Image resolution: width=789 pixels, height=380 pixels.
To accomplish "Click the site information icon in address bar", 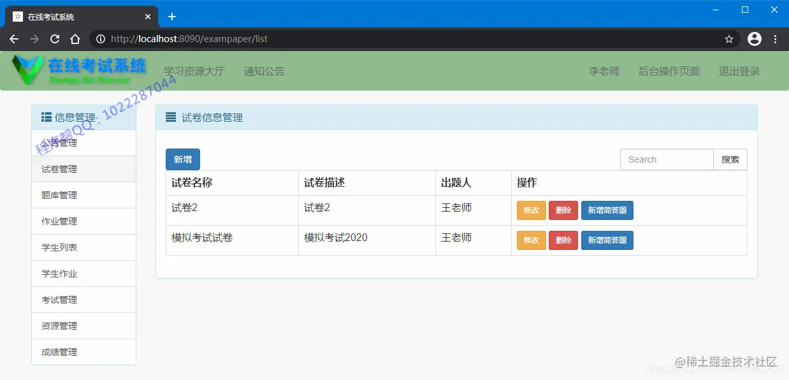I will point(99,38).
